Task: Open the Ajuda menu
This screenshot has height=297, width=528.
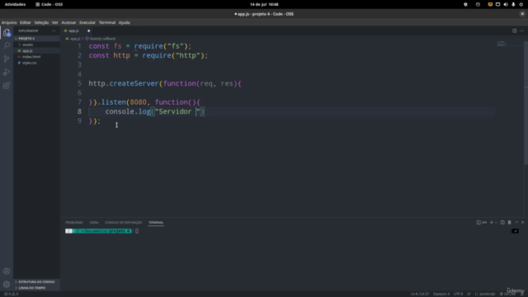Action: 125,22
